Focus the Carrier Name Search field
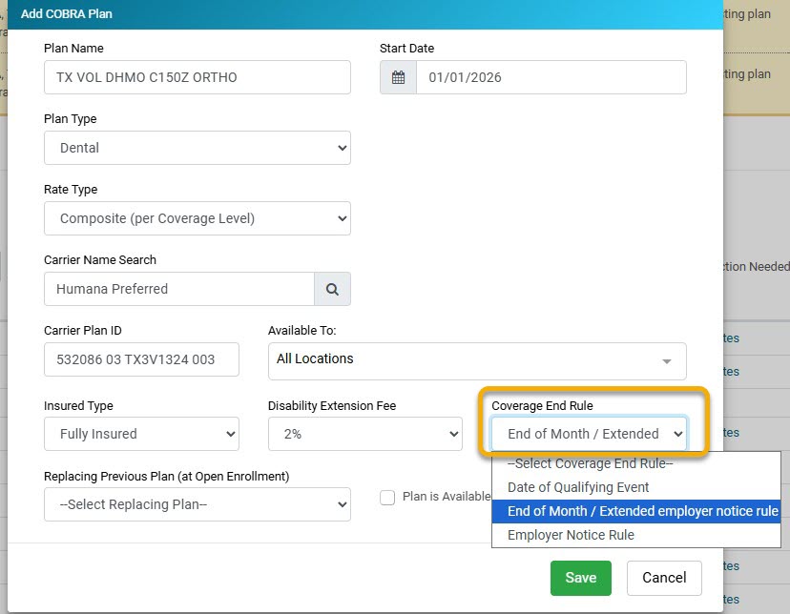Screen dimensions: 790x614 179,289
